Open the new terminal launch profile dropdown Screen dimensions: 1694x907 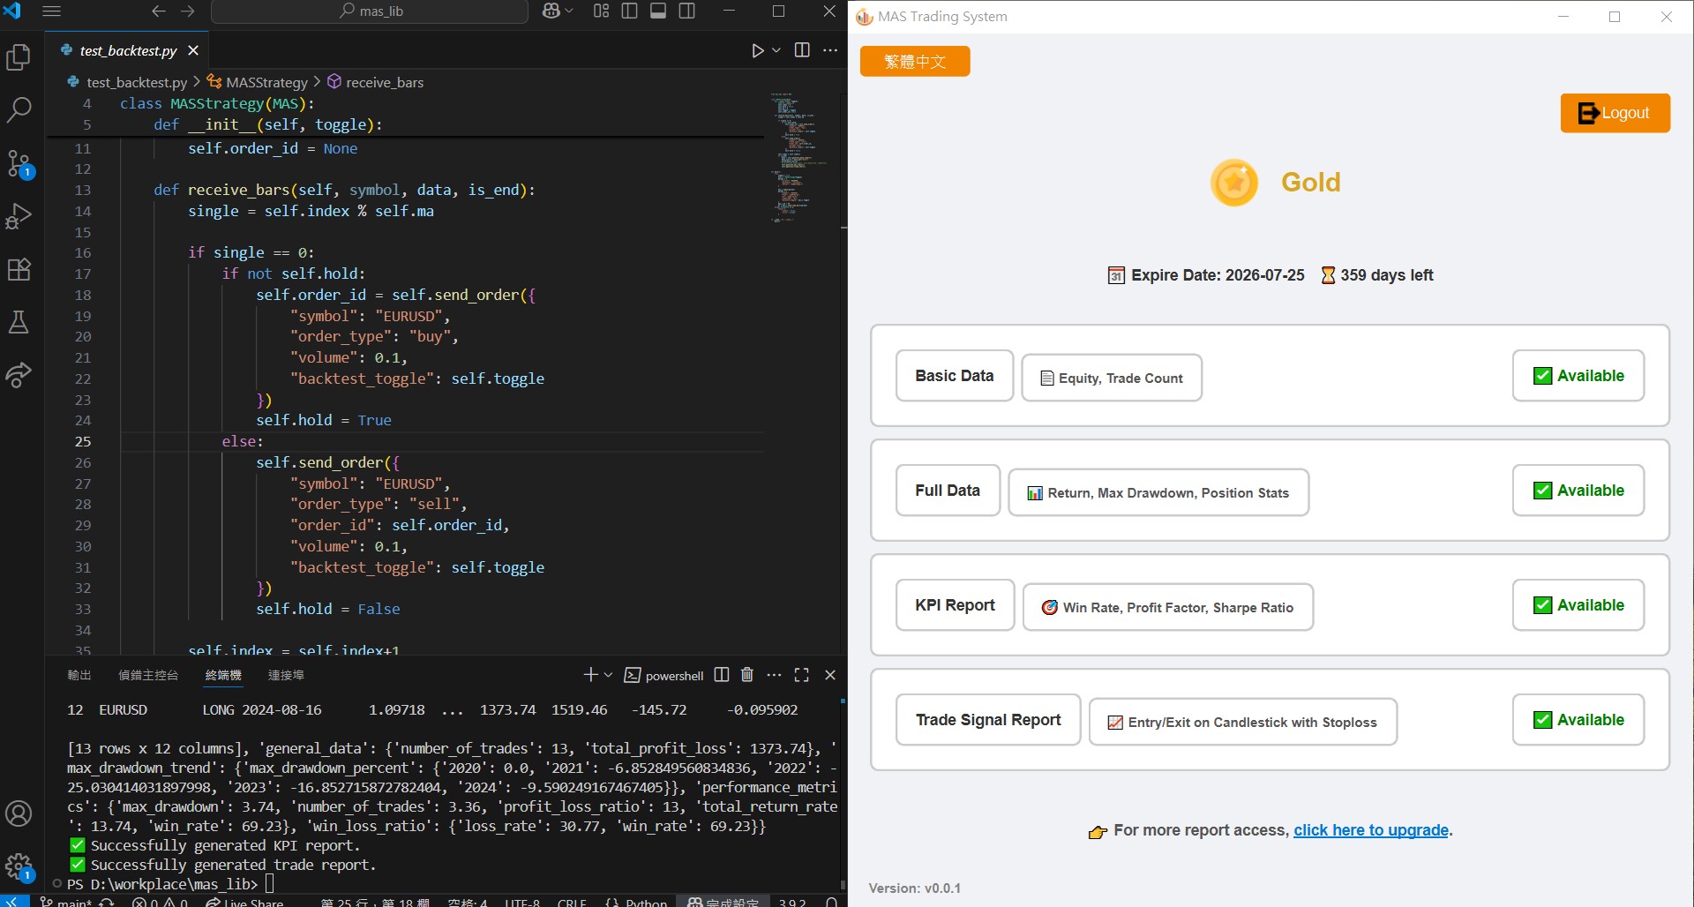click(x=608, y=675)
